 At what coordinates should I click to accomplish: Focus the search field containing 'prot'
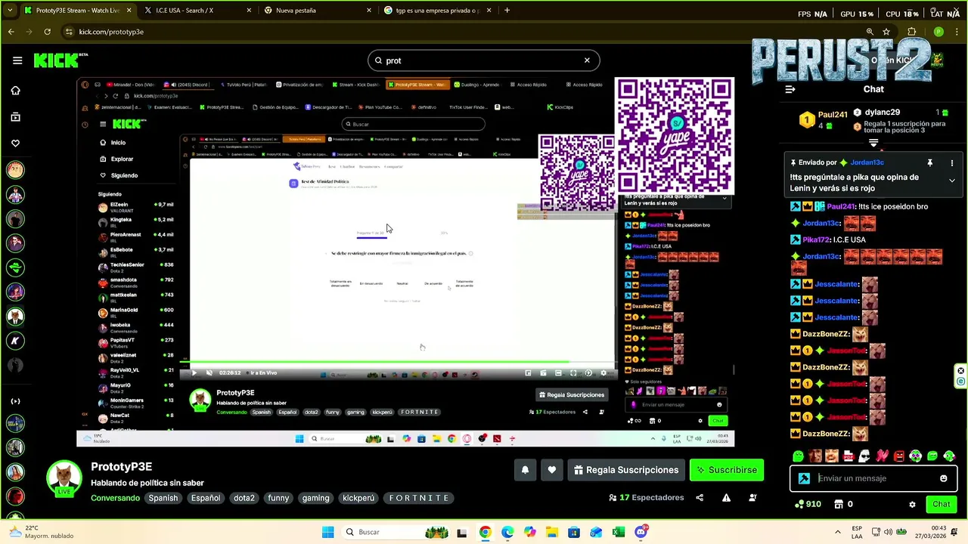pos(484,60)
